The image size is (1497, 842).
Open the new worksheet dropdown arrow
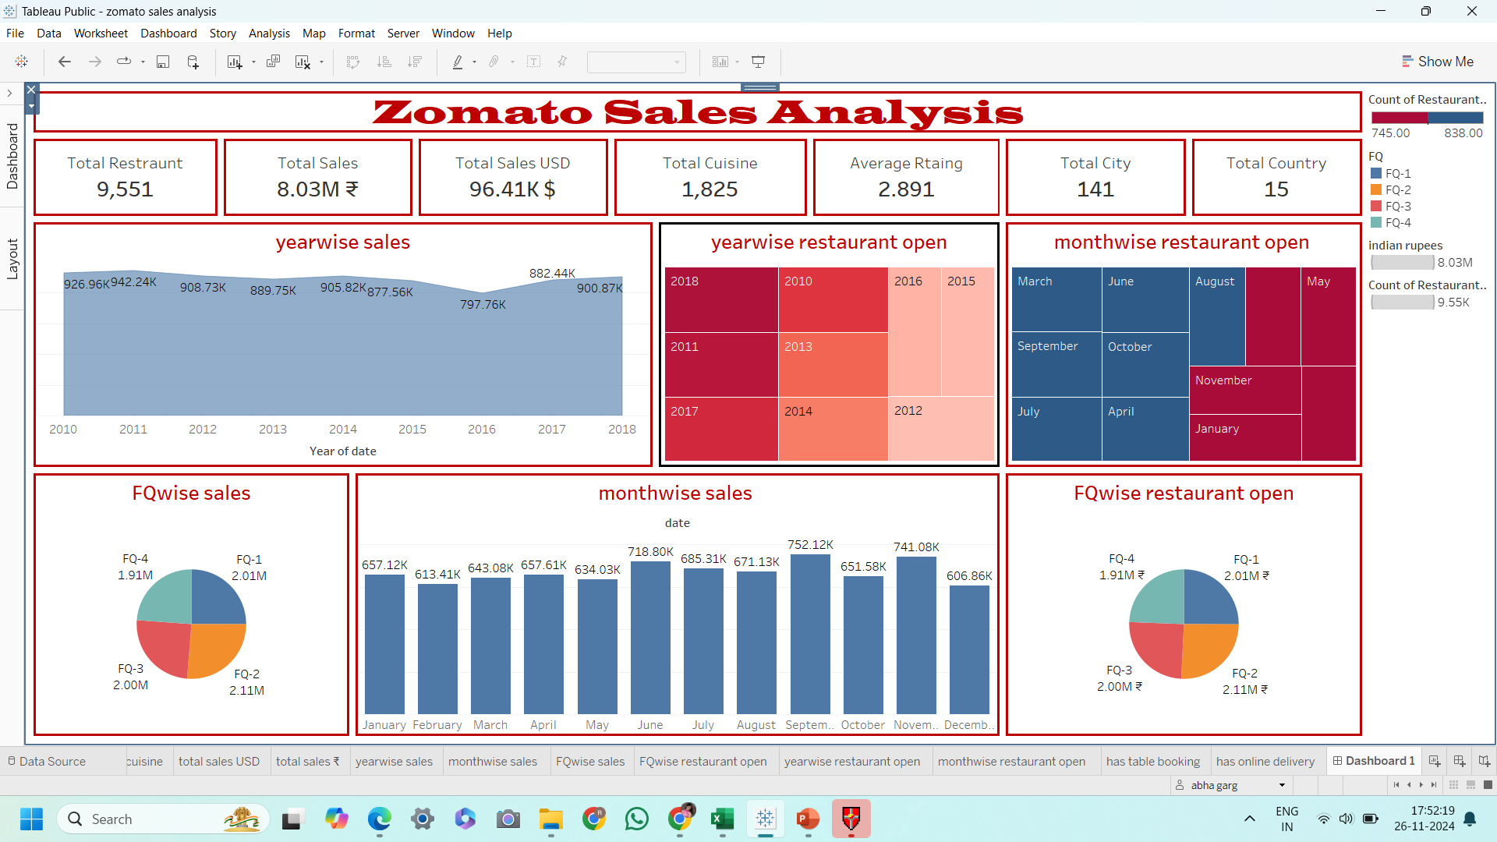click(253, 62)
